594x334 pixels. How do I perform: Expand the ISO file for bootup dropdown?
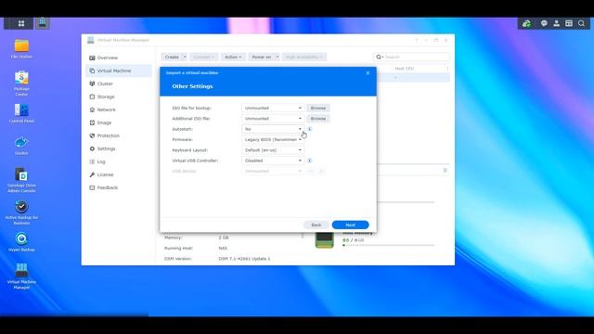tap(273, 108)
